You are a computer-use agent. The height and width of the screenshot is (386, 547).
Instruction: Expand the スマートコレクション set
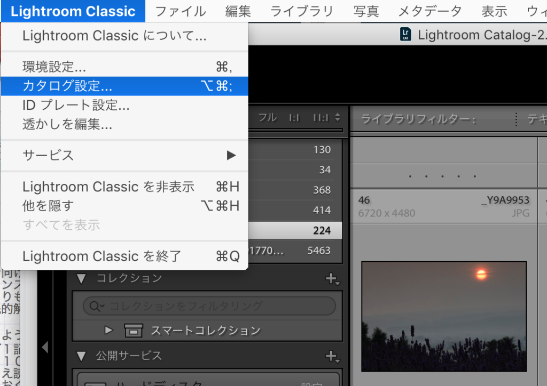coord(109,330)
